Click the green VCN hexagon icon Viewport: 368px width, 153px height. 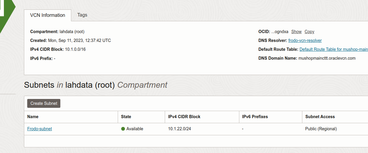coord(7,15)
